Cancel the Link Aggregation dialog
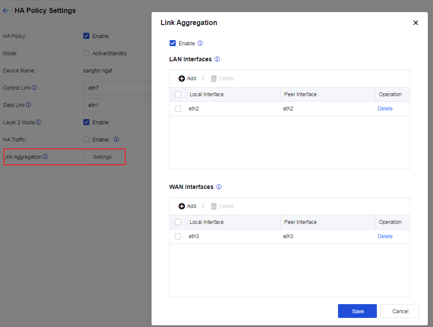The height and width of the screenshot is (327, 433). click(x=400, y=311)
